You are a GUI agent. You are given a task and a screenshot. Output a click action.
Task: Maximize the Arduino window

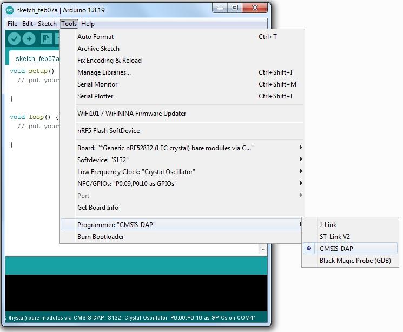pyautogui.click(x=235, y=8)
